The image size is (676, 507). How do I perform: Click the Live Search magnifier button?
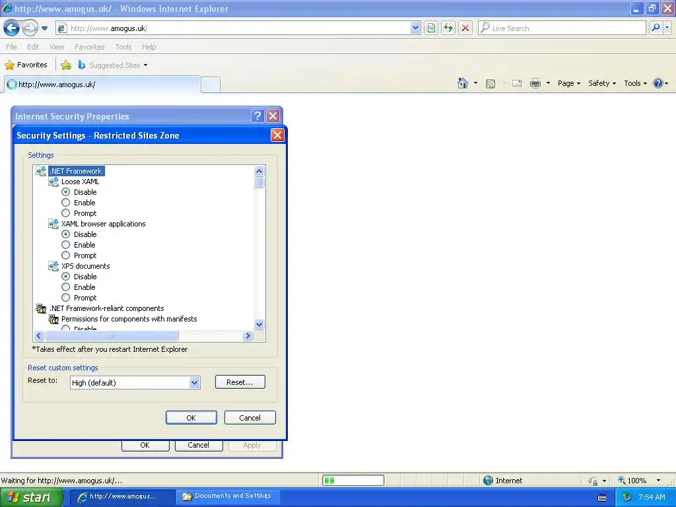click(656, 28)
